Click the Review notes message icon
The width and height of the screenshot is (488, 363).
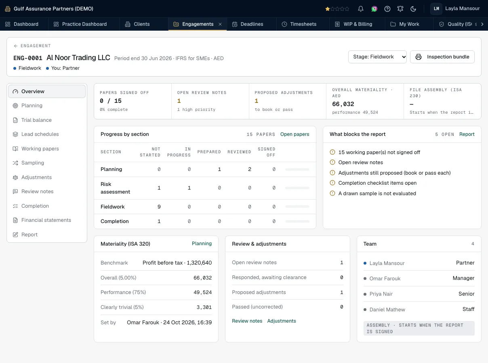15,192
